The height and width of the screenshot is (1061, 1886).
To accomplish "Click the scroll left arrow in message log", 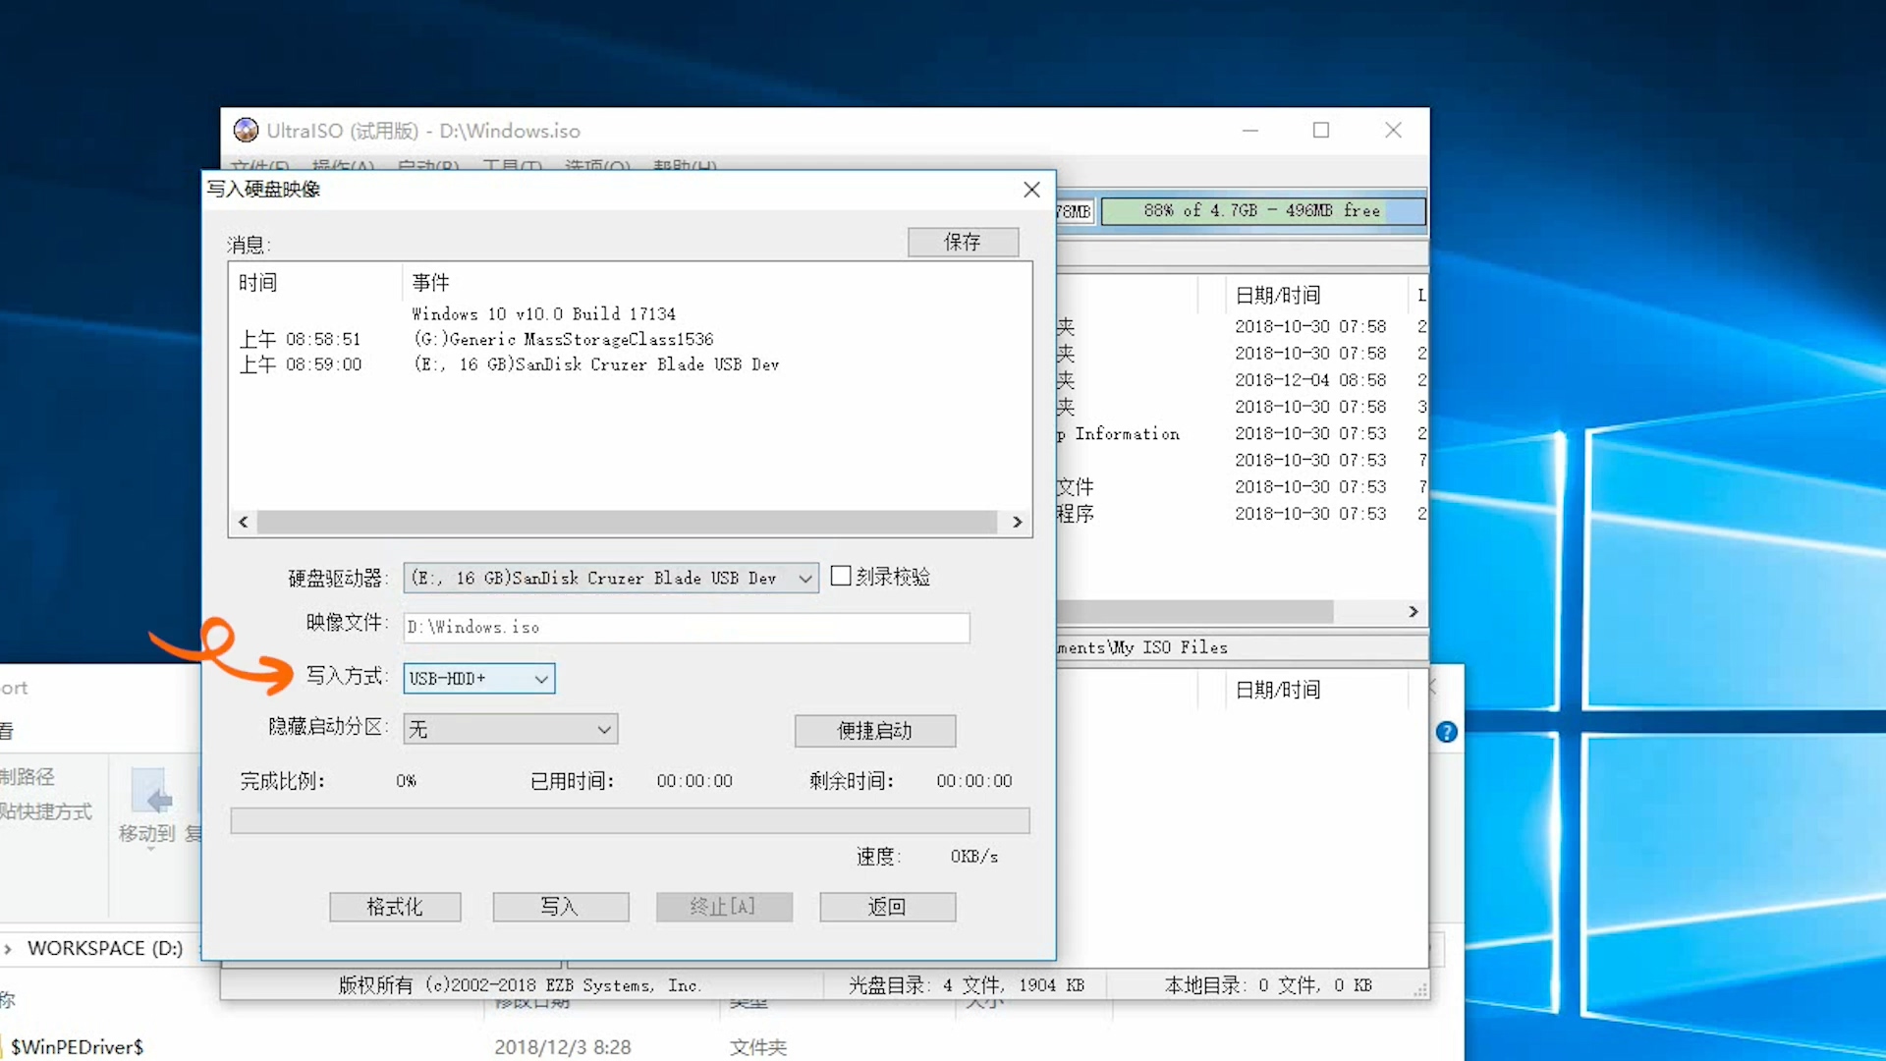I will [x=244, y=521].
